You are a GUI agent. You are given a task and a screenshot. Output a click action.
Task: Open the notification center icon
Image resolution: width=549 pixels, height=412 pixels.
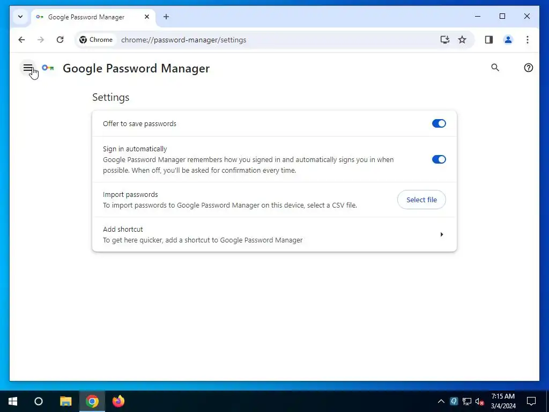coord(531,401)
